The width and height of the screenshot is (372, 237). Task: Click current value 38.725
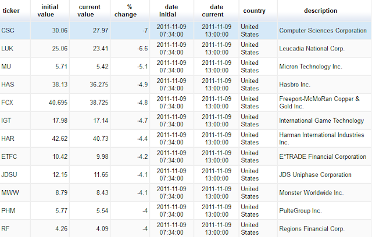coord(99,103)
